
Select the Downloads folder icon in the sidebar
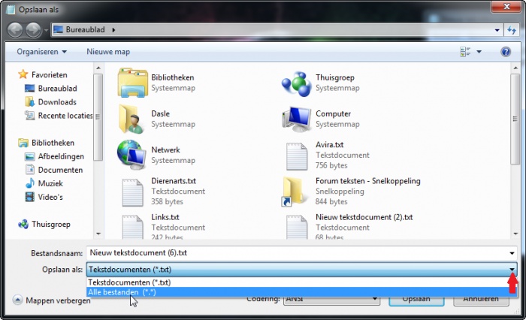tap(29, 101)
